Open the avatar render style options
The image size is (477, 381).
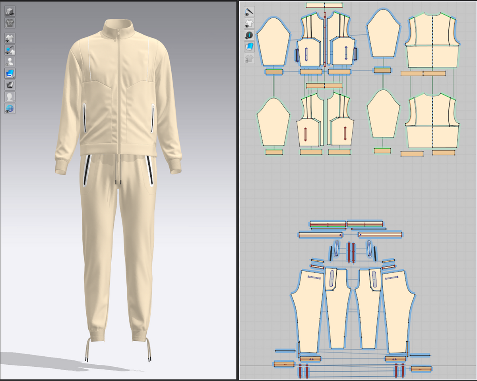(x=10, y=96)
